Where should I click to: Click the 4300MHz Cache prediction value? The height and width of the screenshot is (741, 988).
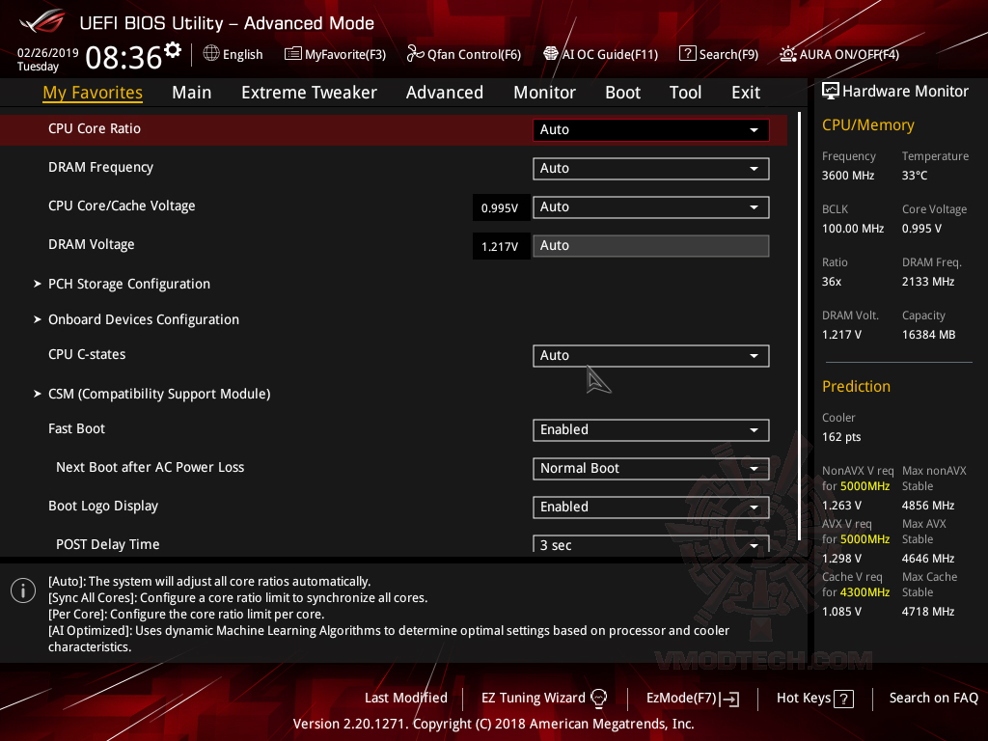[865, 592]
